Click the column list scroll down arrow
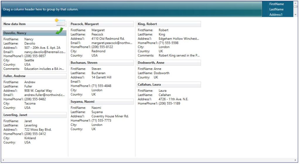Screen dimensions: 300x164 click(296, 15)
